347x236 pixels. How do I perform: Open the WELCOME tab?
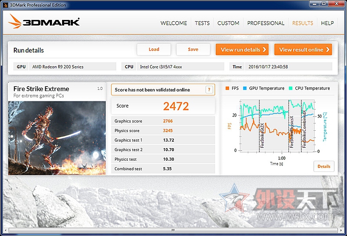tap(174, 23)
